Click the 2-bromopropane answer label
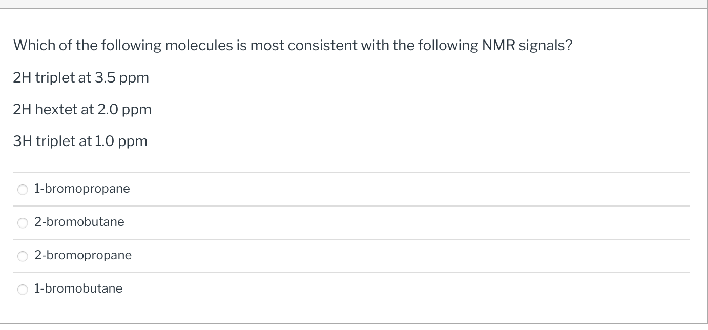Image resolution: width=708 pixels, height=330 pixels. coord(82,255)
